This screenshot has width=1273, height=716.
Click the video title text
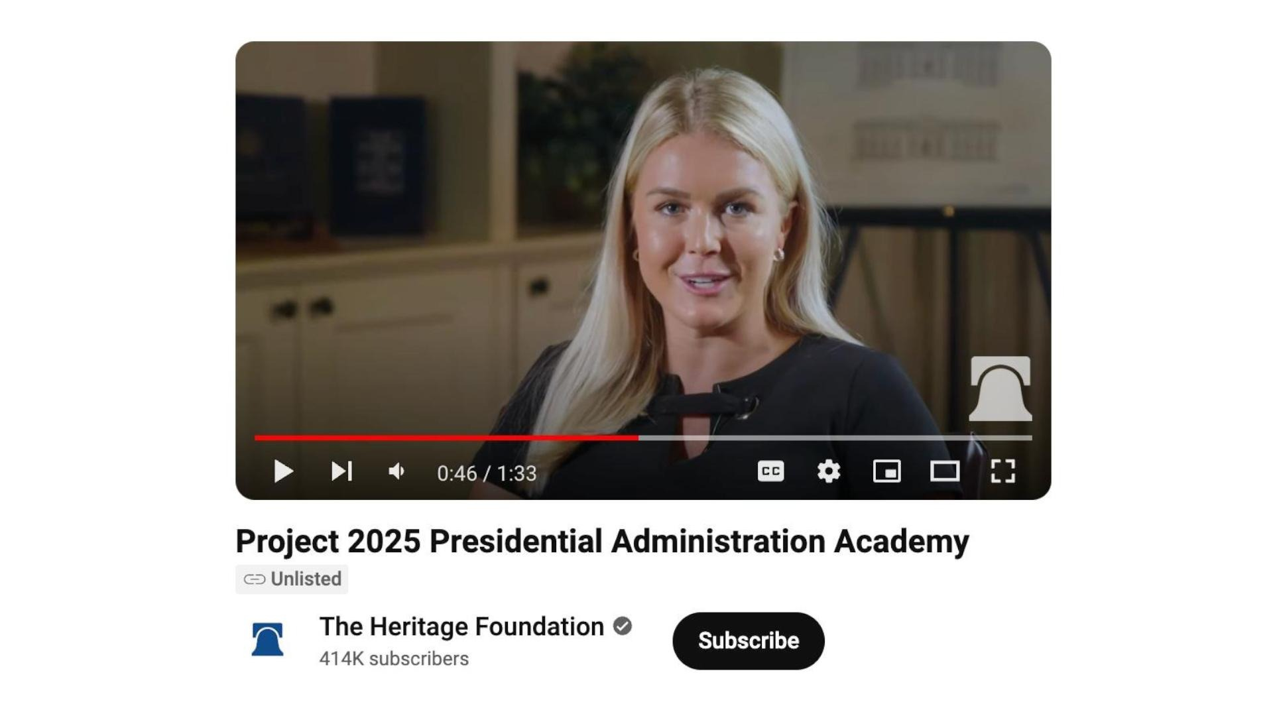[x=602, y=541]
